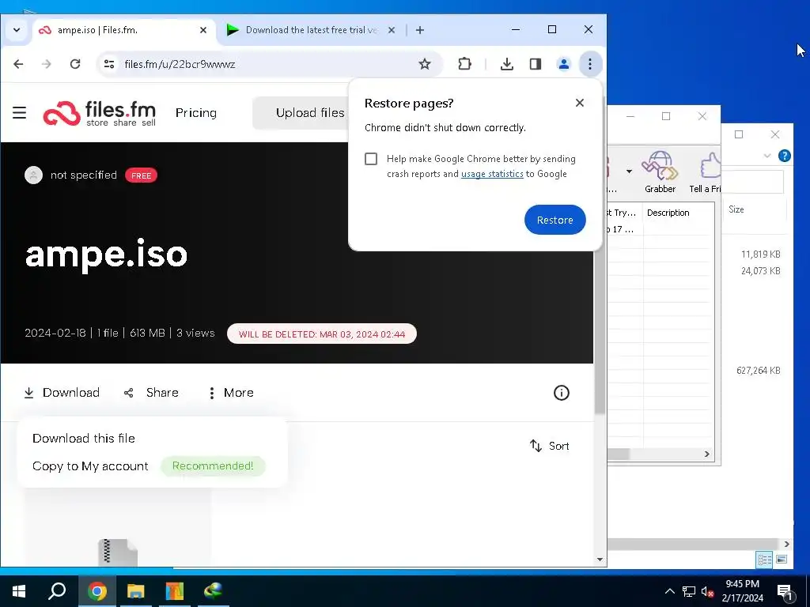Switch explorer to large icons view
Viewport: 810px width, 607px height.
click(x=781, y=560)
